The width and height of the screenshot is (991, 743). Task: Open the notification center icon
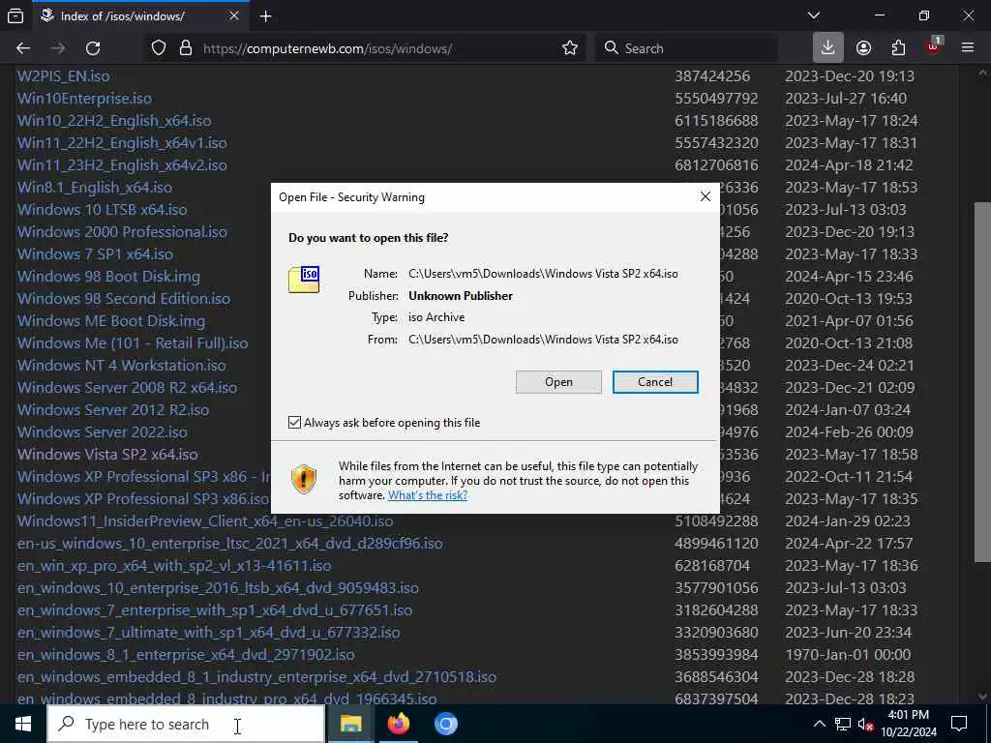(959, 724)
